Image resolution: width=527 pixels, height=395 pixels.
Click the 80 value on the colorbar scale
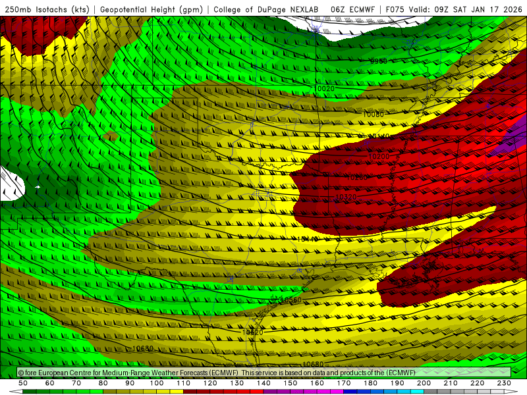point(103,383)
